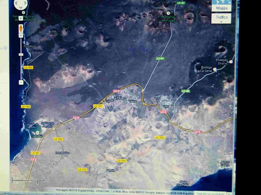Click the Bodega La Geria label

coord(206,69)
